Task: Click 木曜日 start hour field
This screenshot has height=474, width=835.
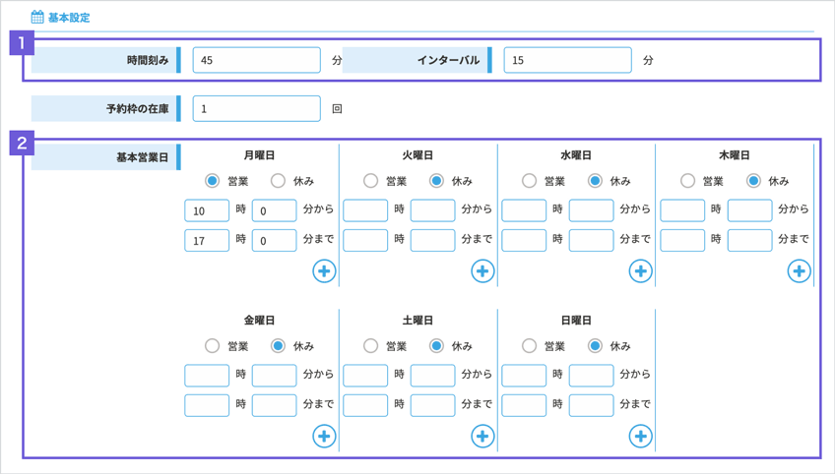Action: pyautogui.click(x=682, y=210)
